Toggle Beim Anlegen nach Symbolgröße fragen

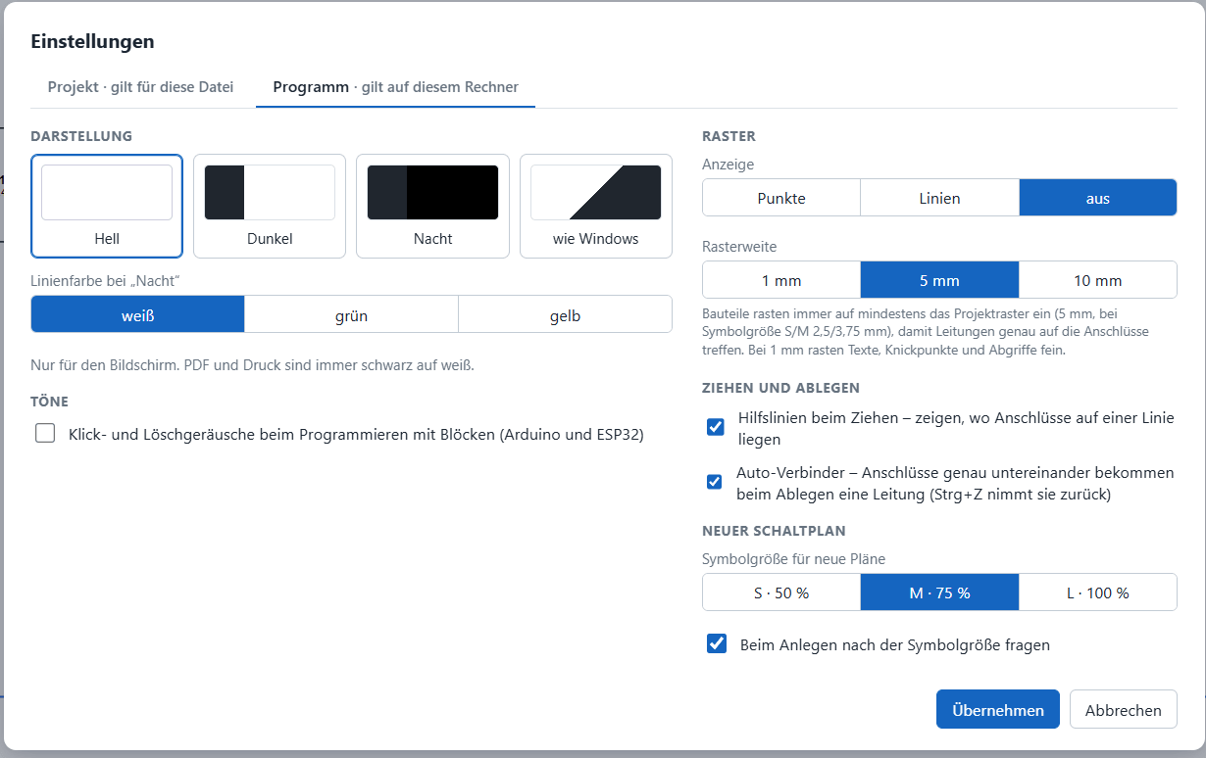[x=717, y=643]
